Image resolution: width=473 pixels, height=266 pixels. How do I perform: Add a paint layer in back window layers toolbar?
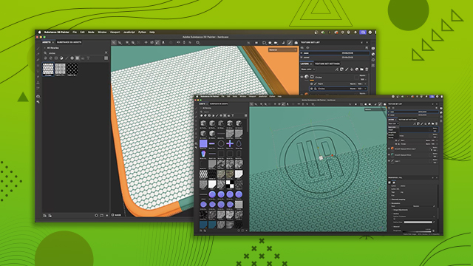point(347,69)
